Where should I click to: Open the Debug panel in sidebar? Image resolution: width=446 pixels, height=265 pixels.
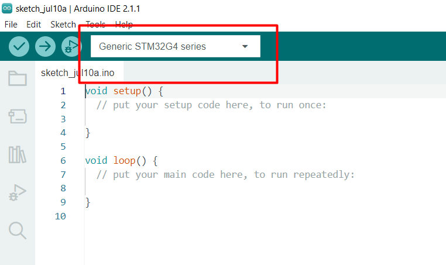[x=18, y=192]
